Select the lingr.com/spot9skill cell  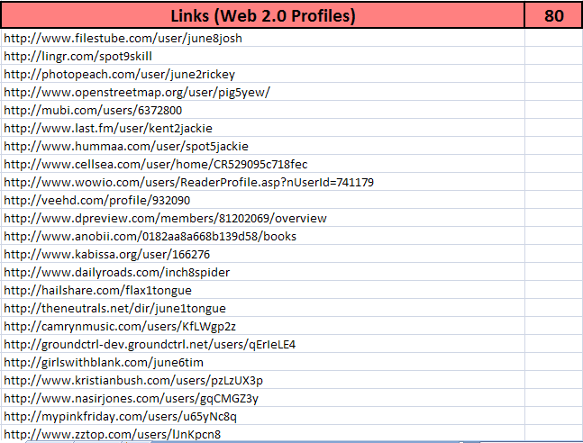(x=262, y=56)
